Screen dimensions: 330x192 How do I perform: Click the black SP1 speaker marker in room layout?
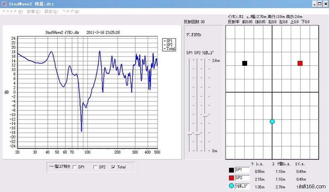[245, 63]
